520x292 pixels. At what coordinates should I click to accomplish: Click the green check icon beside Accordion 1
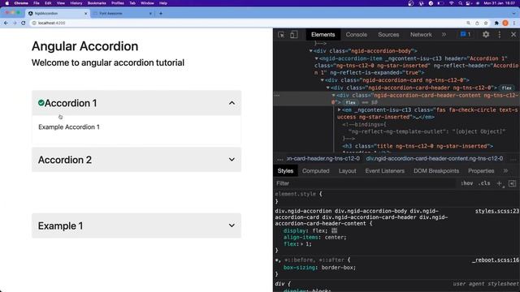click(x=41, y=103)
